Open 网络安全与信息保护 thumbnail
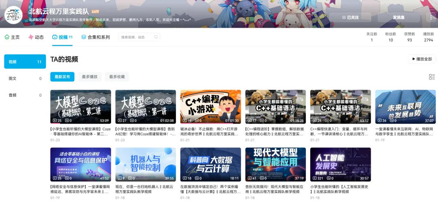 80,164
